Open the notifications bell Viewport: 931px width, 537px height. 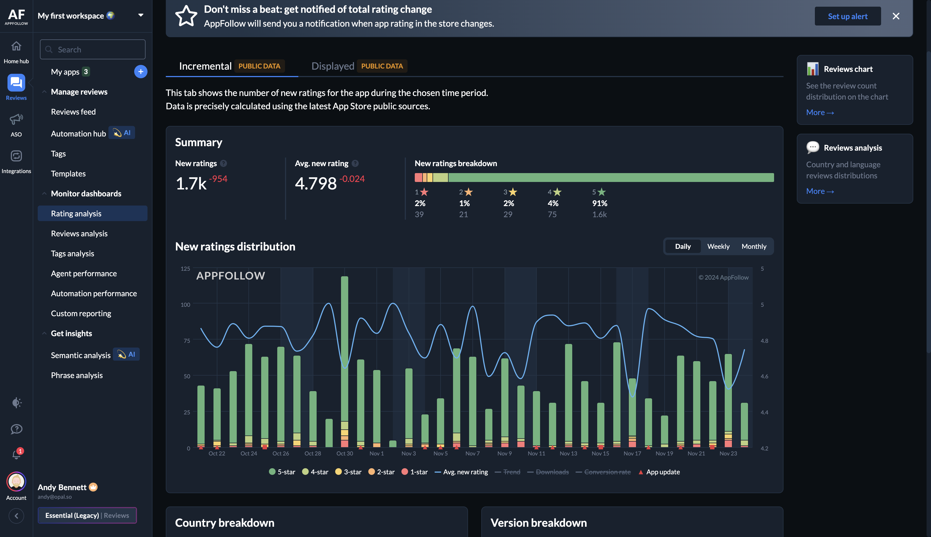(17, 454)
